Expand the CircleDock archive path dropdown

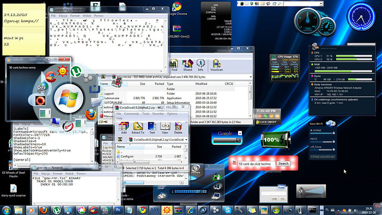186,140
